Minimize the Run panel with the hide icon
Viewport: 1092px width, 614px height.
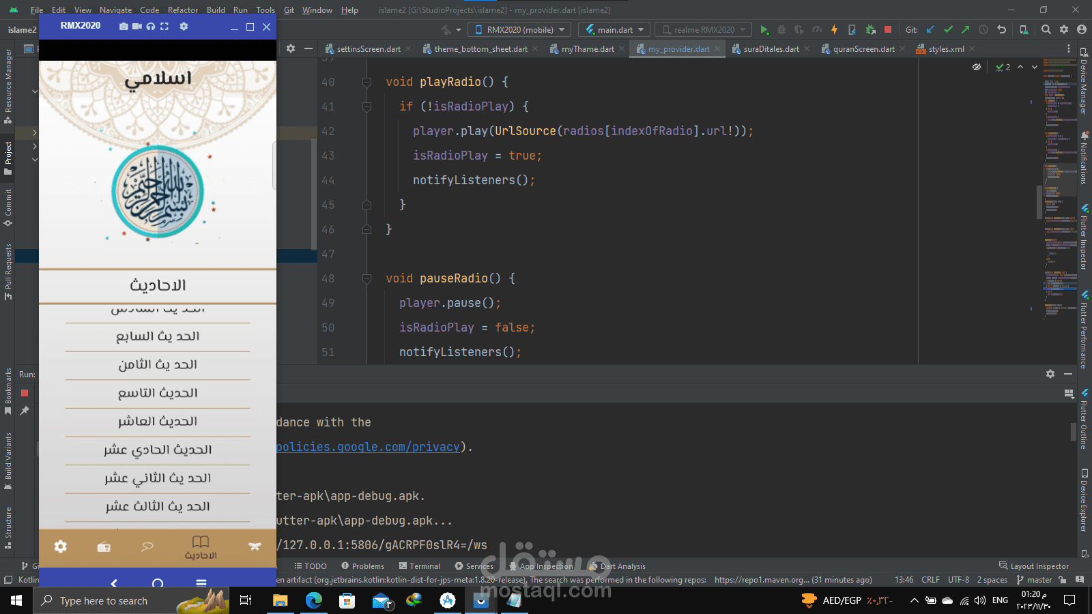pos(1068,374)
